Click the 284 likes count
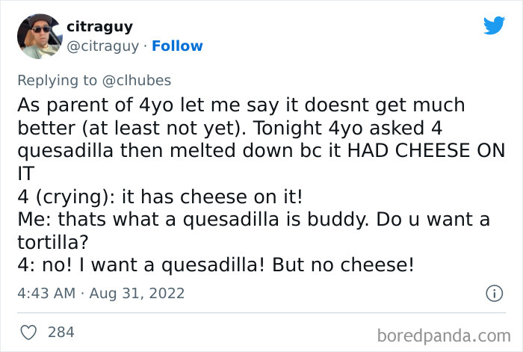This screenshot has height=352, width=523. [x=61, y=333]
